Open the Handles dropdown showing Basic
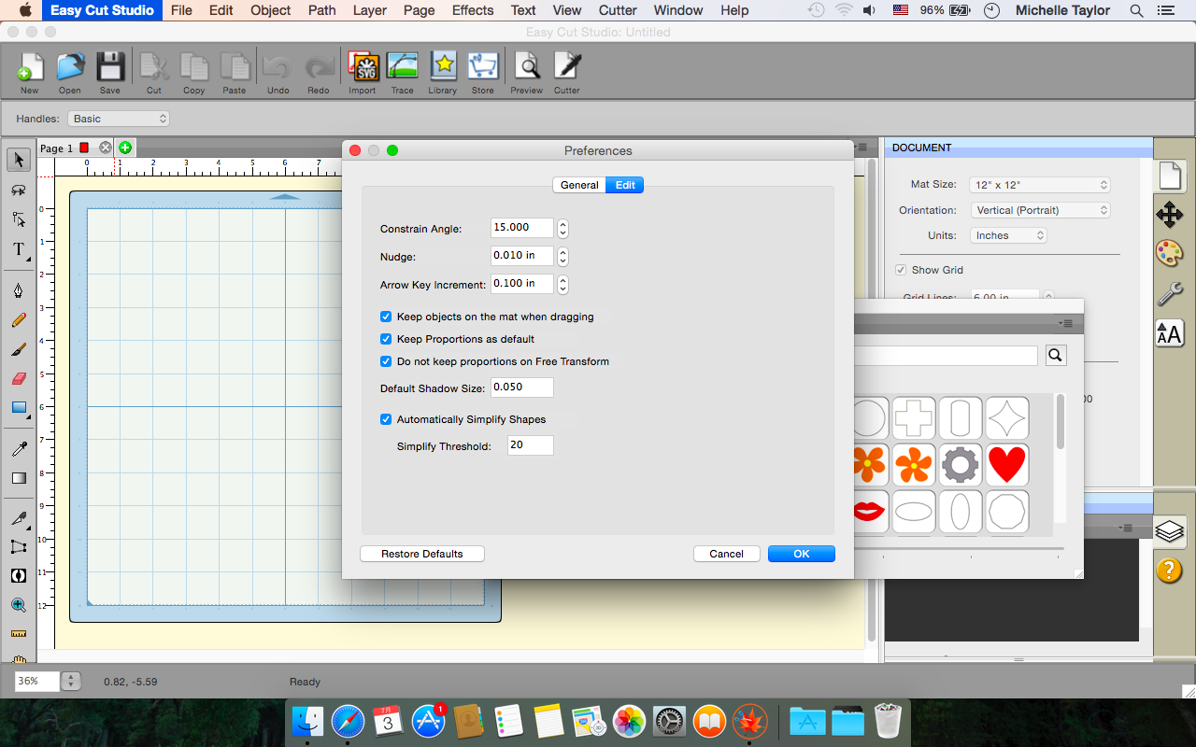Screen dimensions: 1196x747 (x=118, y=118)
